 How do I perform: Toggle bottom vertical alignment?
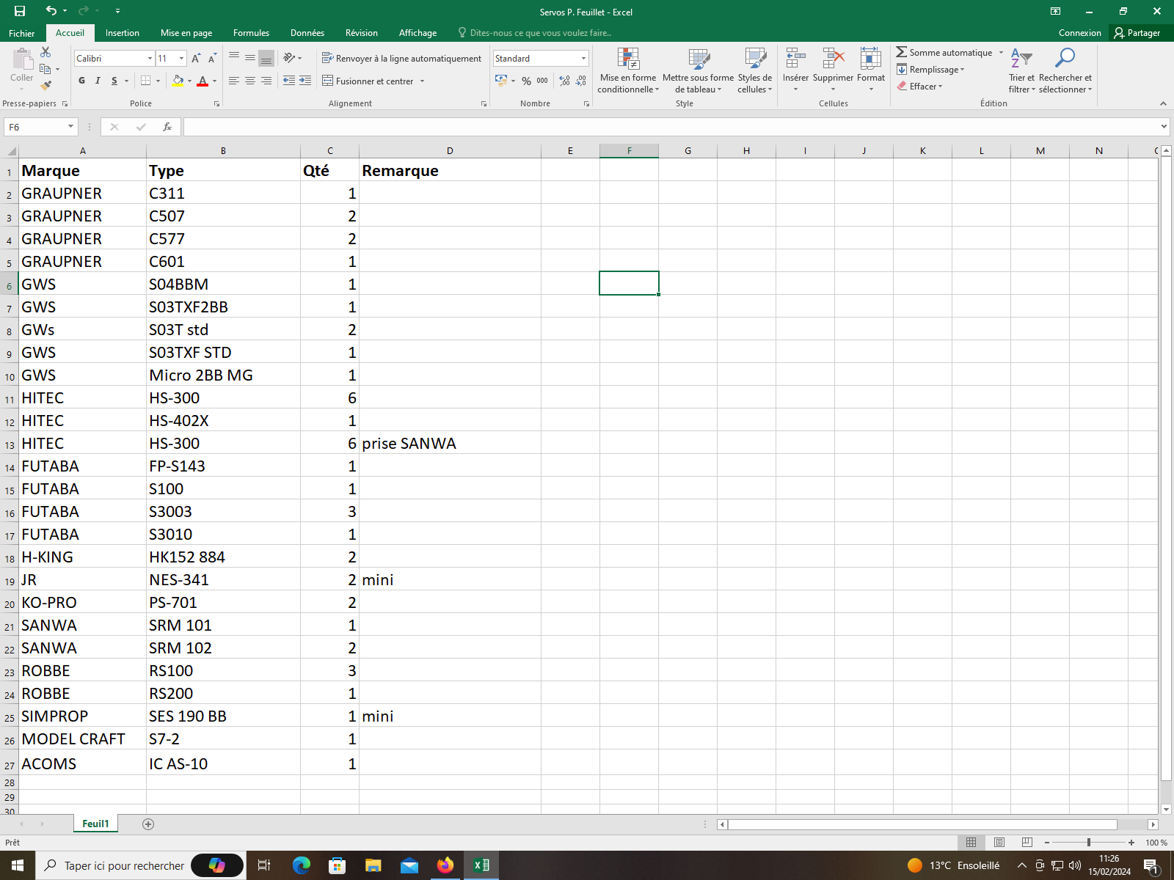click(x=266, y=58)
